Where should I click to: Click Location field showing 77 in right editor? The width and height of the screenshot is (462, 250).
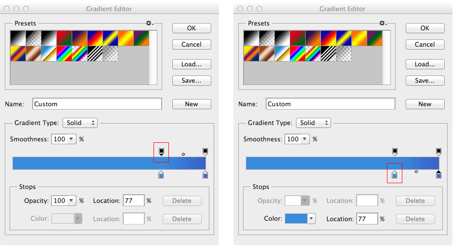tap(367, 219)
